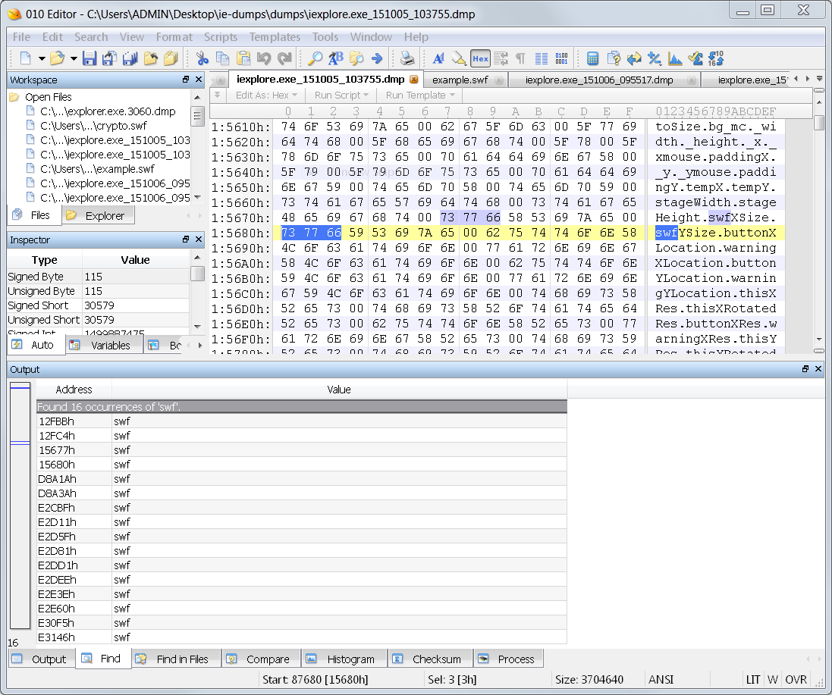832x695 pixels.
Task: Open the Search menu
Action: [91, 37]
